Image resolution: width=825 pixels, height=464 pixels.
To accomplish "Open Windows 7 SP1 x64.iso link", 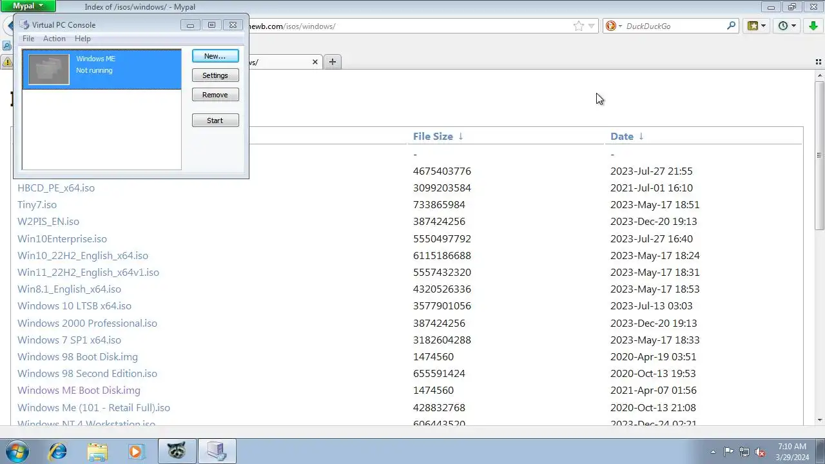I will tap(69, 340).
